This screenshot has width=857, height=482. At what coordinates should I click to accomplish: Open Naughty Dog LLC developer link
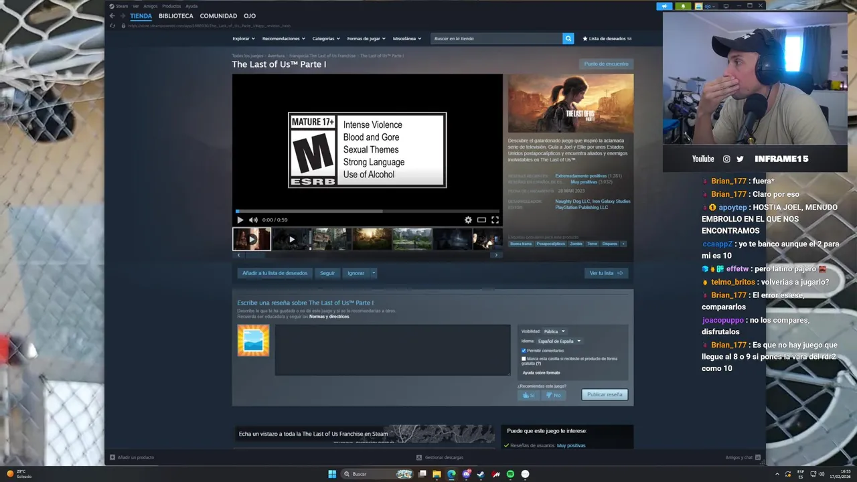572,202
